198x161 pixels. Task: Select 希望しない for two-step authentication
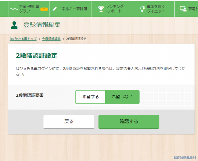(x=122, y=97)
